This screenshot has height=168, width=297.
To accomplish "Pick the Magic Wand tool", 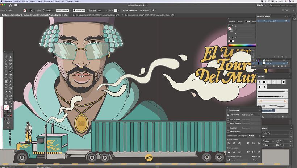I will pos(6,60).
